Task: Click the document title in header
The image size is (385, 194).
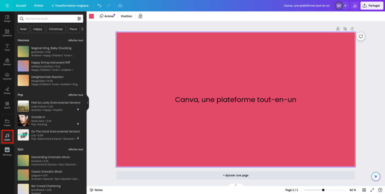Action: pyautogui.click(x=307, y=5)
